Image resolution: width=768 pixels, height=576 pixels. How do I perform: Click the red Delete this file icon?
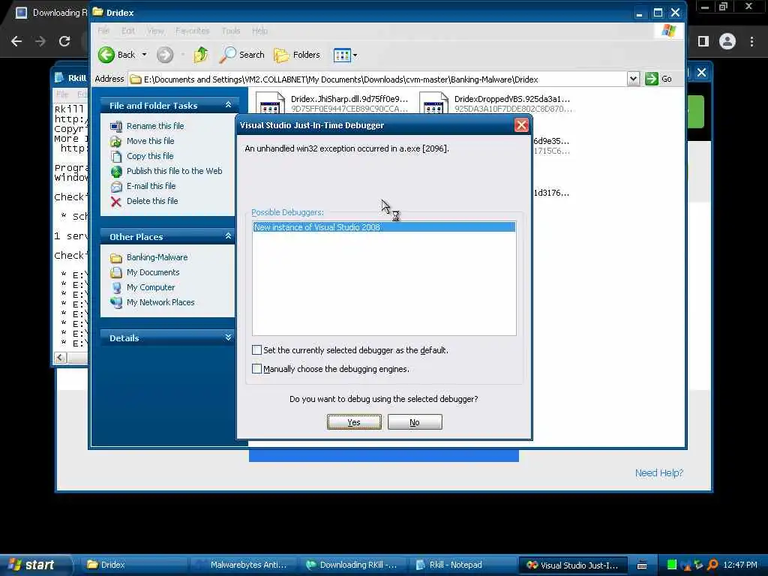(x=116, y=201)
